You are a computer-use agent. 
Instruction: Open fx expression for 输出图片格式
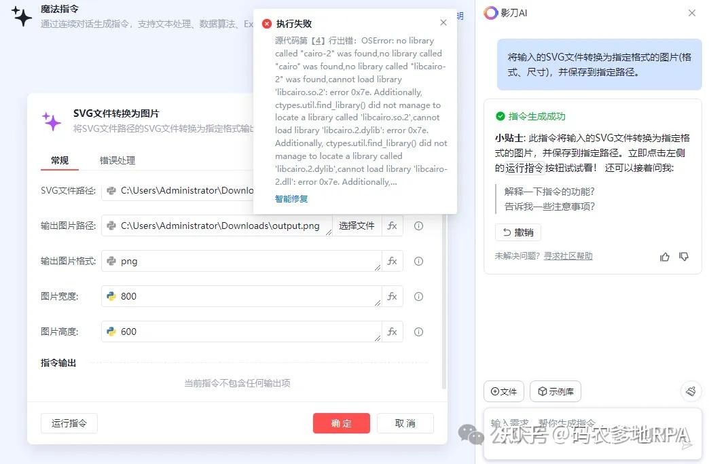pos(392,261)
